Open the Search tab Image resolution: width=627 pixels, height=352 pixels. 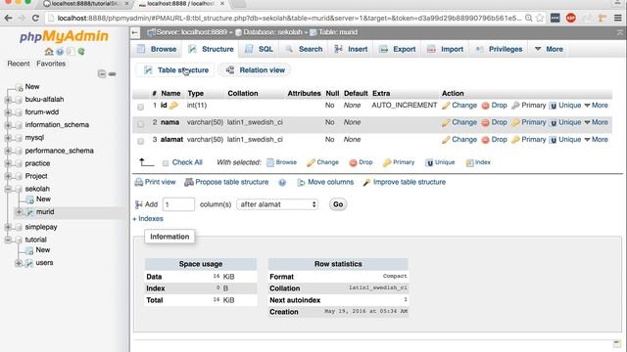tap(304, 49)
